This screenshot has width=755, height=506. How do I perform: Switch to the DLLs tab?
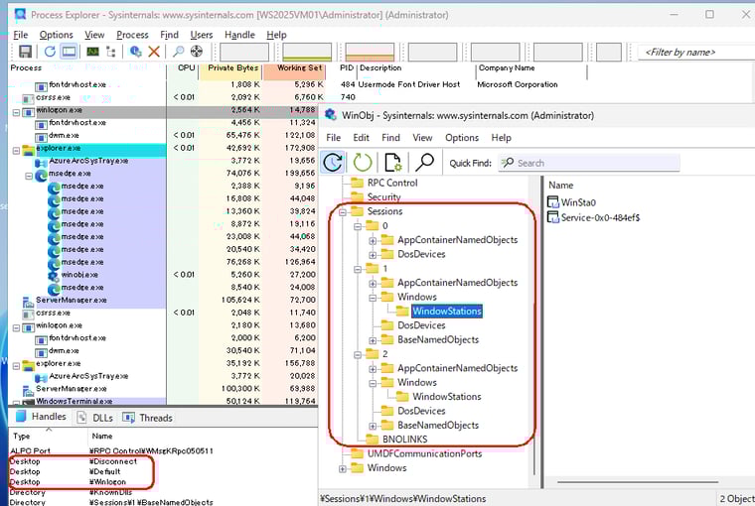pyautogui.click(x=95, y=418)
